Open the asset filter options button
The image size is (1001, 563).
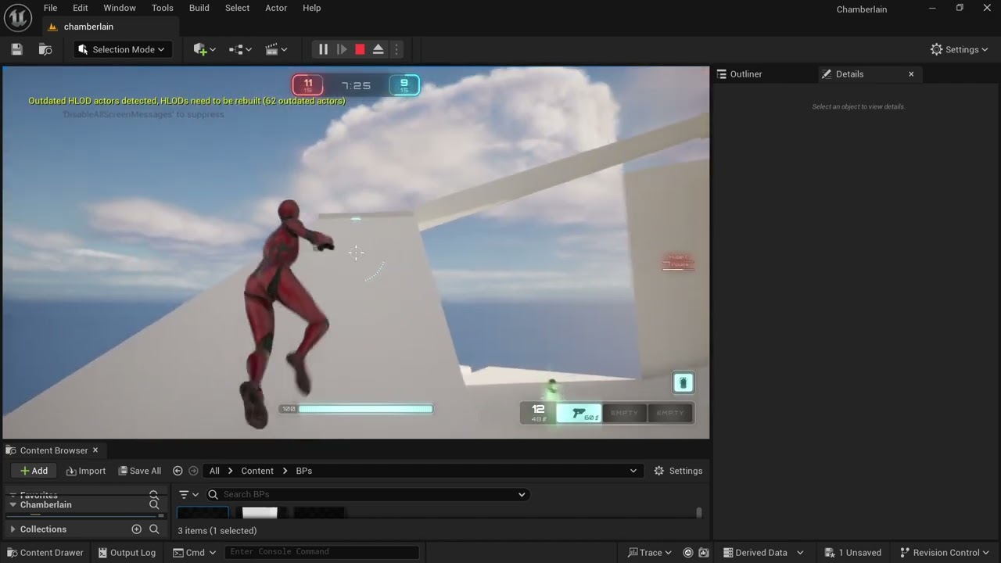point(188,494)
